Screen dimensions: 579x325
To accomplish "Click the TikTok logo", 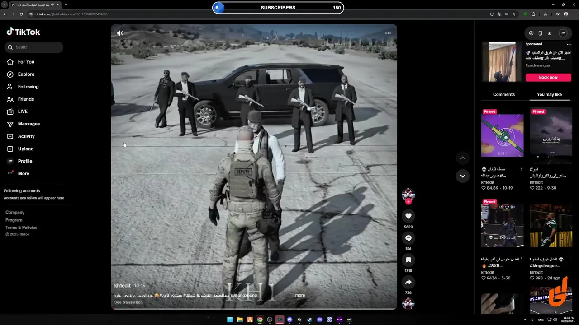I will pos(24,32).
